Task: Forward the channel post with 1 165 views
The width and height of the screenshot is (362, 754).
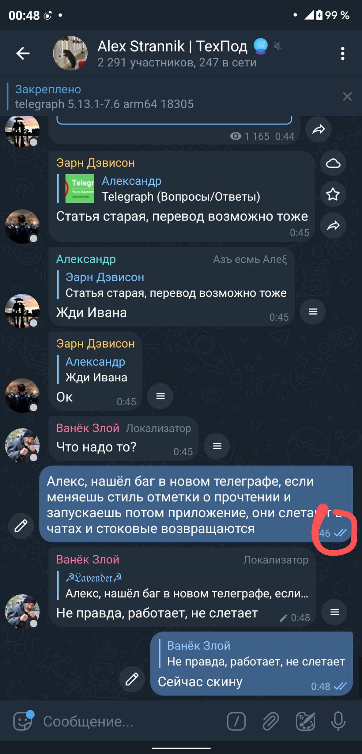Action: coord(318,129)
